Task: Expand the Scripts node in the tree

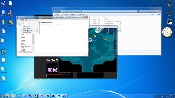Action: pyautogui.click(x=20, y=36)
